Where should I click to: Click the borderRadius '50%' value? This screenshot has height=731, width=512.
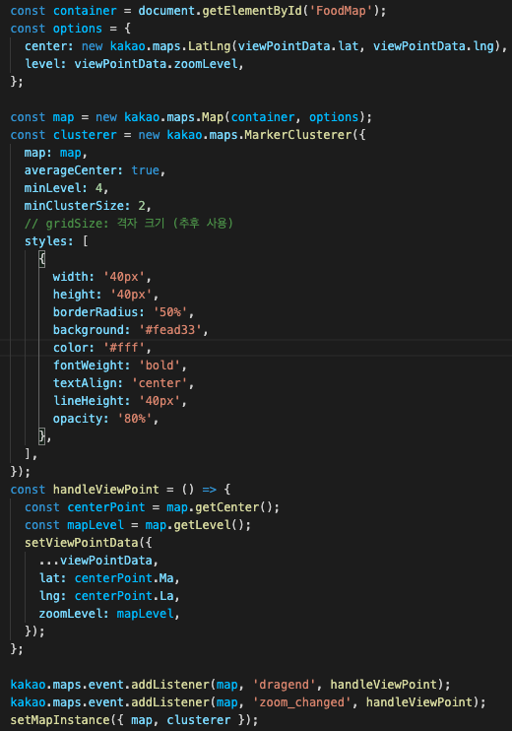point(170,312)
